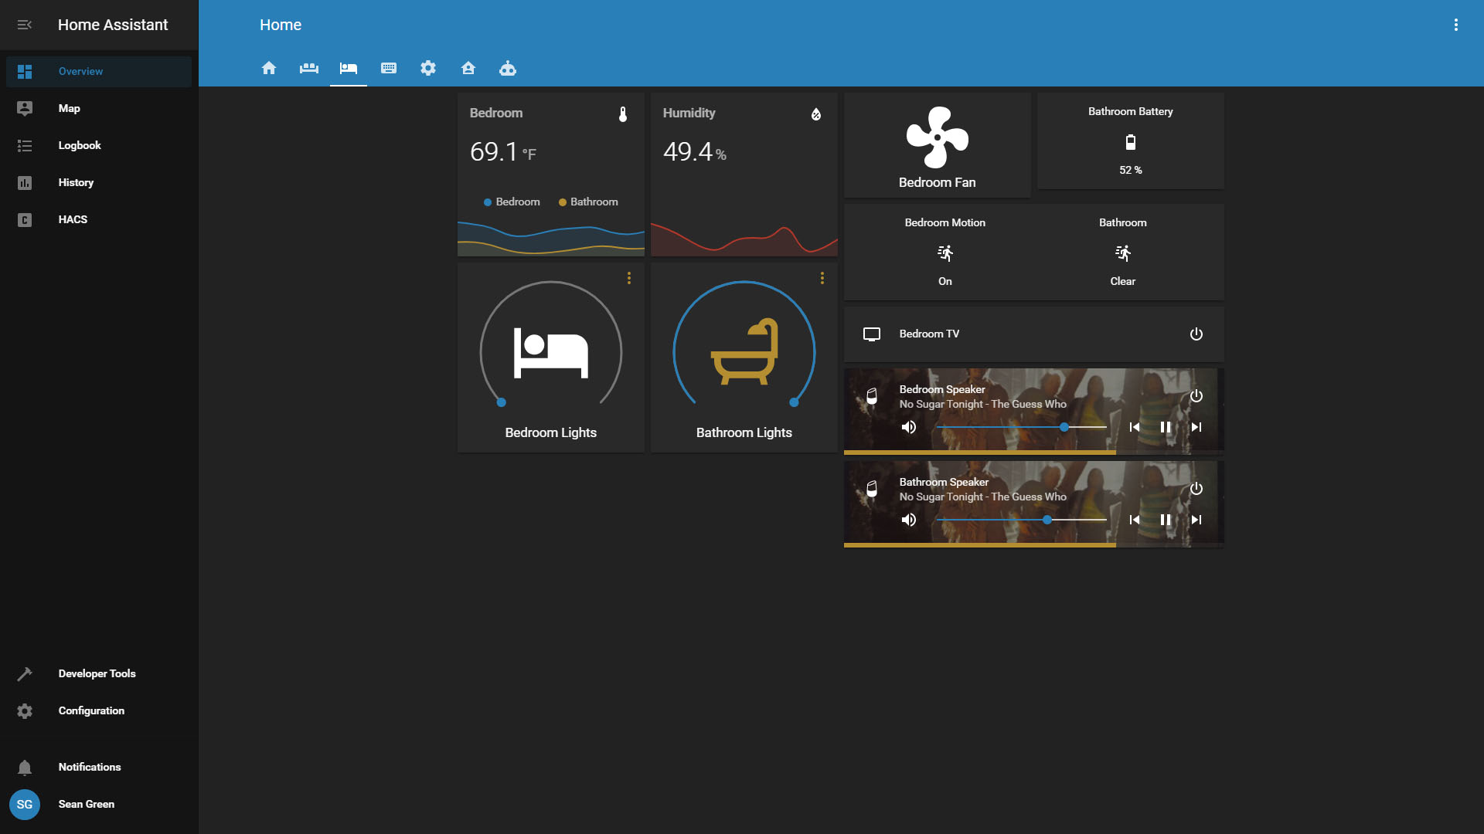Click the Bedroom TV monitor icon
This screenshot has width=1484, height=834.
(x=872, y=334)
